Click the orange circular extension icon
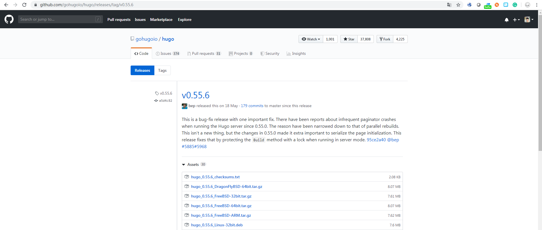 [497, 5]
